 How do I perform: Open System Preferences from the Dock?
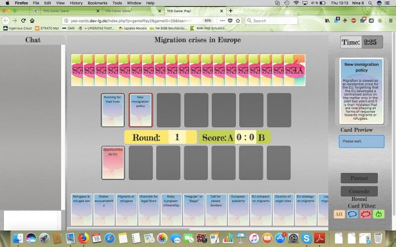coord(293,238)
